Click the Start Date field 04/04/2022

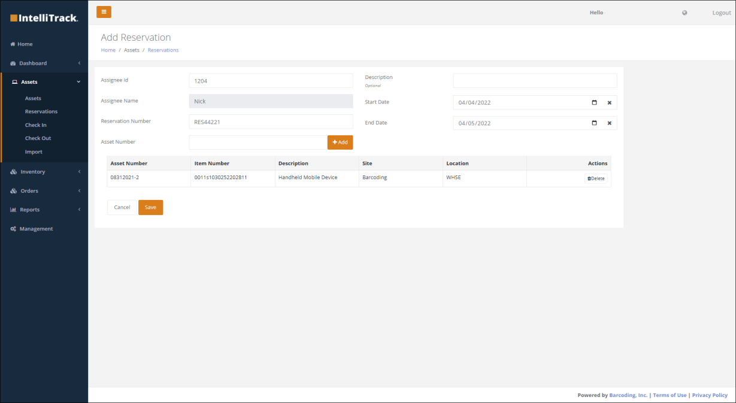[535, 102]
